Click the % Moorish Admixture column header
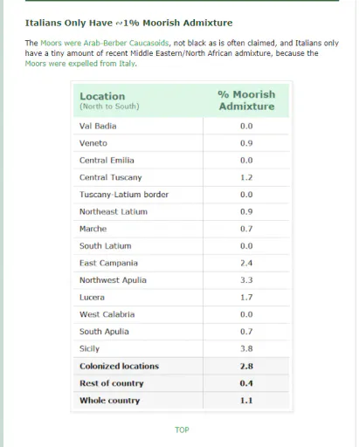Screen dimensions: 359x447 (246, 100)
